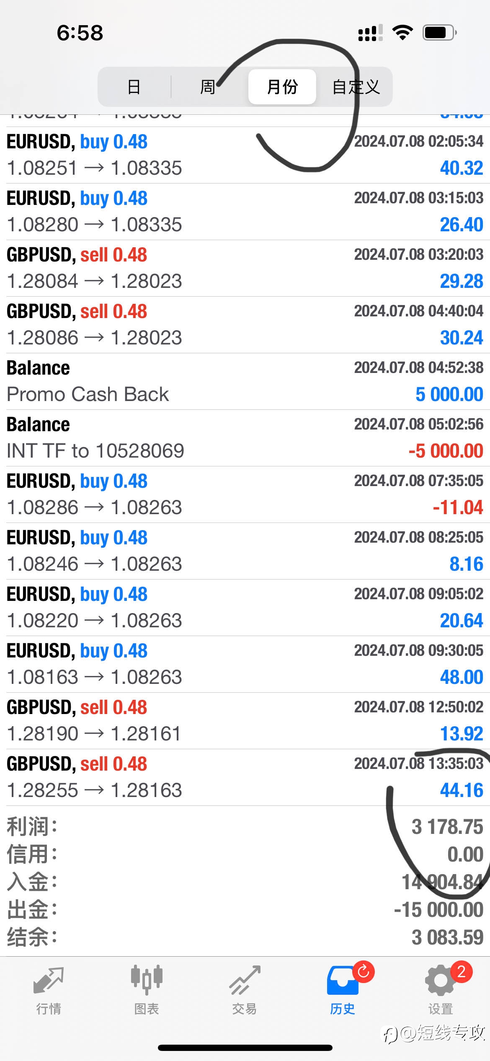This screenshot has height=1061, width=490.
Task: Open the Promo Cash Back balance entry
Action: point(245,381)
